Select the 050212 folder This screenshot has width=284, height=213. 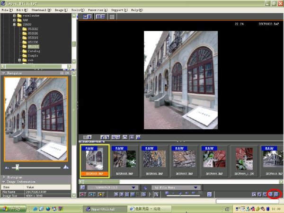[x=33, y=29]
